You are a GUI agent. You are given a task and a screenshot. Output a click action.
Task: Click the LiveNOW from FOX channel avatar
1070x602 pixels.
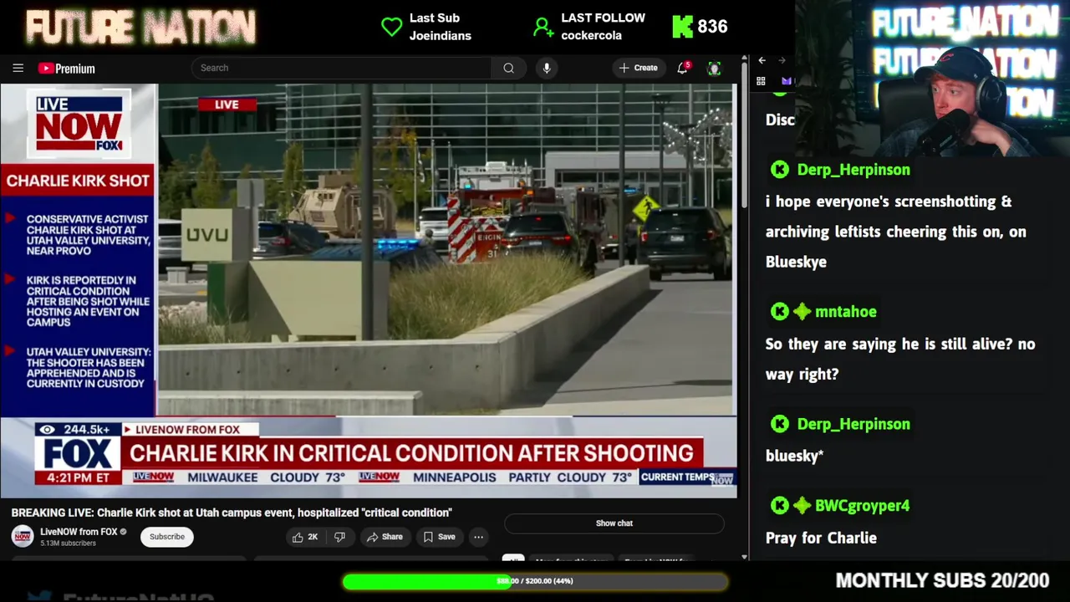pos(23,536)
